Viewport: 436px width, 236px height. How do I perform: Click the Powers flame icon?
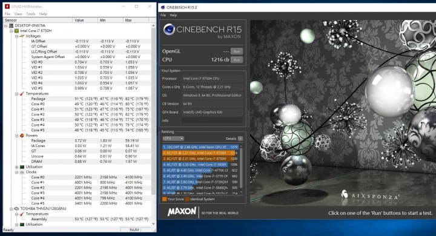pyautogui.click(x=22, y=136)
